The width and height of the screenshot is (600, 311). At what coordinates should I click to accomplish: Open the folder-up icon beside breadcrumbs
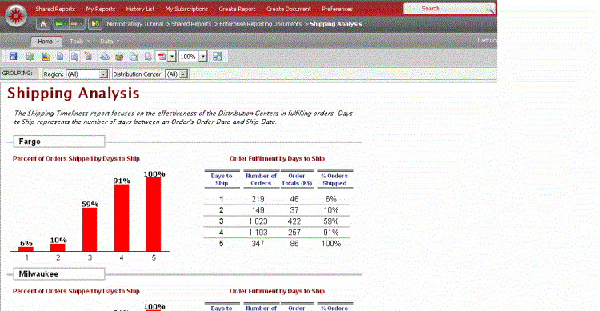pyautogui.click(x=95, y=24)
